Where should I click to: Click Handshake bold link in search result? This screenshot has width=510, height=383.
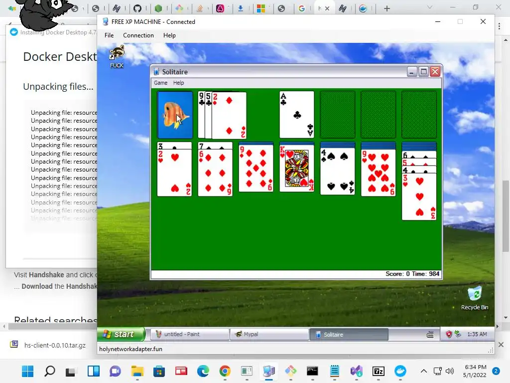46,275
